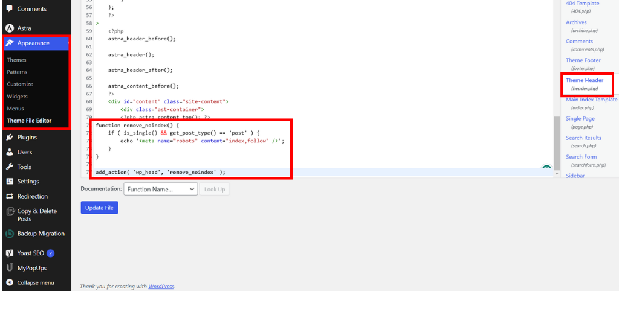
Task: Click the Comments speech bubble icon
Action: [x=10, y=8]
